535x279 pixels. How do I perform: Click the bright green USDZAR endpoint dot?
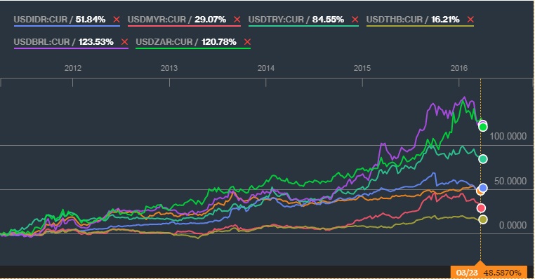pyautogui.click(x=483, y=127)
